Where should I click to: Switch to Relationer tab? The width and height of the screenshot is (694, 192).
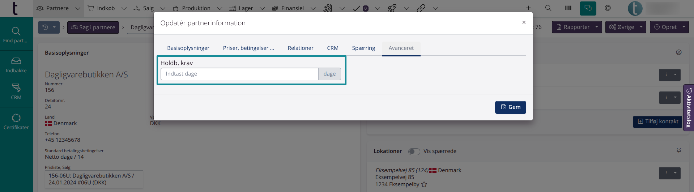(x=301, y=48)
